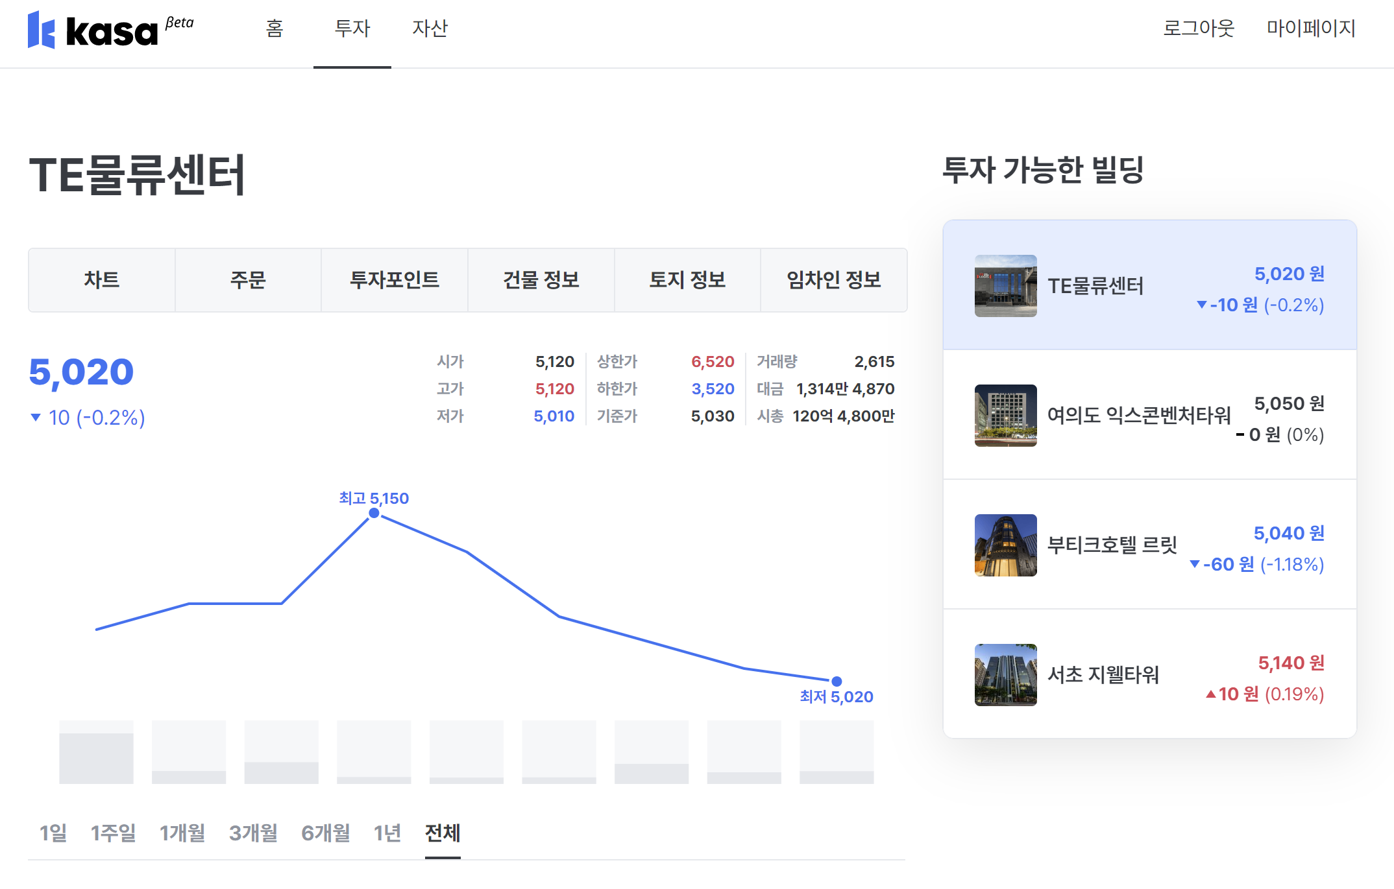Open 여의도 익스콘벤처타워 listing
The width and height of the screenshot is (1394, 889).
click(x=1149, y=415)
